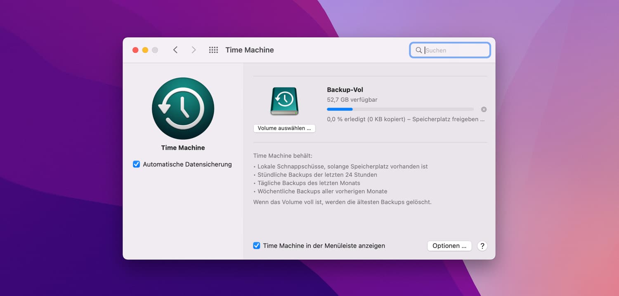
Task: Show all preferences via grid icon
Action: [x=213, y=50]
